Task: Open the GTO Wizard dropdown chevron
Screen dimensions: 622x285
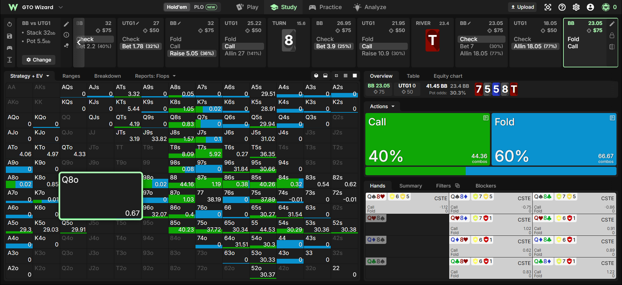Action: click(61, 7)
